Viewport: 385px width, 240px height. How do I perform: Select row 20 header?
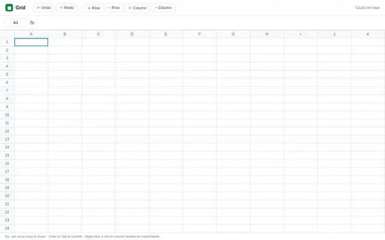(x=7, y=196)
